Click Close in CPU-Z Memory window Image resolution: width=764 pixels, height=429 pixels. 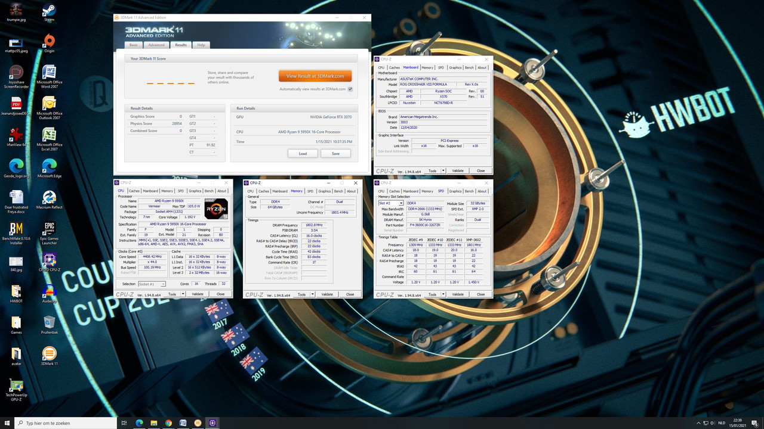(350, 294)
